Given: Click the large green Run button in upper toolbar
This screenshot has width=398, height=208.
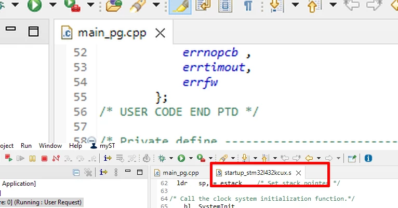Looking at the screenshot, I should coord(34,5).
